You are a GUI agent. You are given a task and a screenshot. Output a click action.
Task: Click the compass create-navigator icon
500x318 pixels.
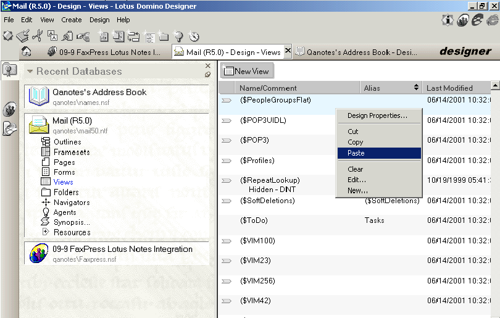(194, 36)
